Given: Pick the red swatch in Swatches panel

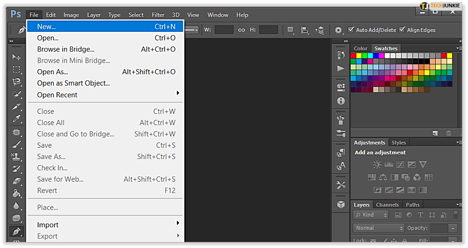Looking at the screenshot, I should point(353,56).
